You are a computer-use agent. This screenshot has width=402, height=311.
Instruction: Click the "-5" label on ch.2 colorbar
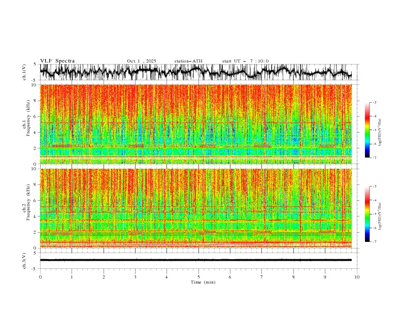[374, 214]
